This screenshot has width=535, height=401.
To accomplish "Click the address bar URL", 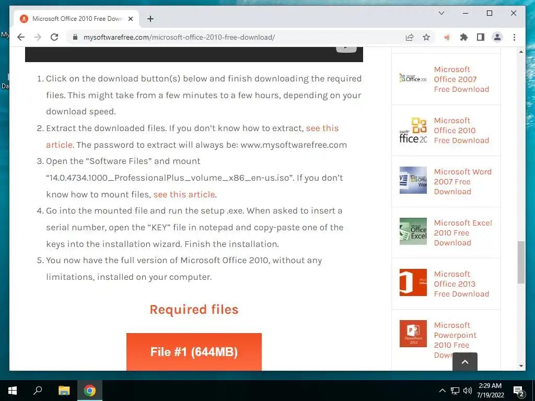I will 179,37.
